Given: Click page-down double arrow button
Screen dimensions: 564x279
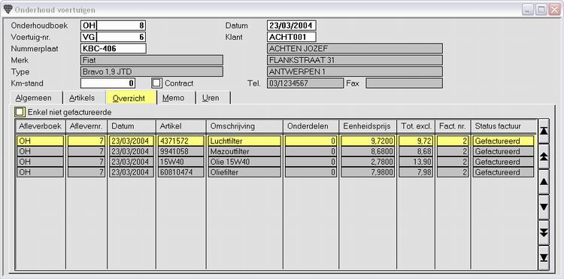Looking at the screenshot, I should tap(544, 232).
